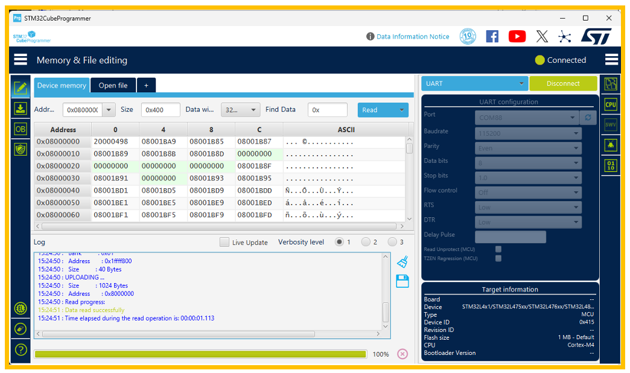The image size is (630, 373).
Task: Add a new tab with plus
Action: (x=146, y=85)
